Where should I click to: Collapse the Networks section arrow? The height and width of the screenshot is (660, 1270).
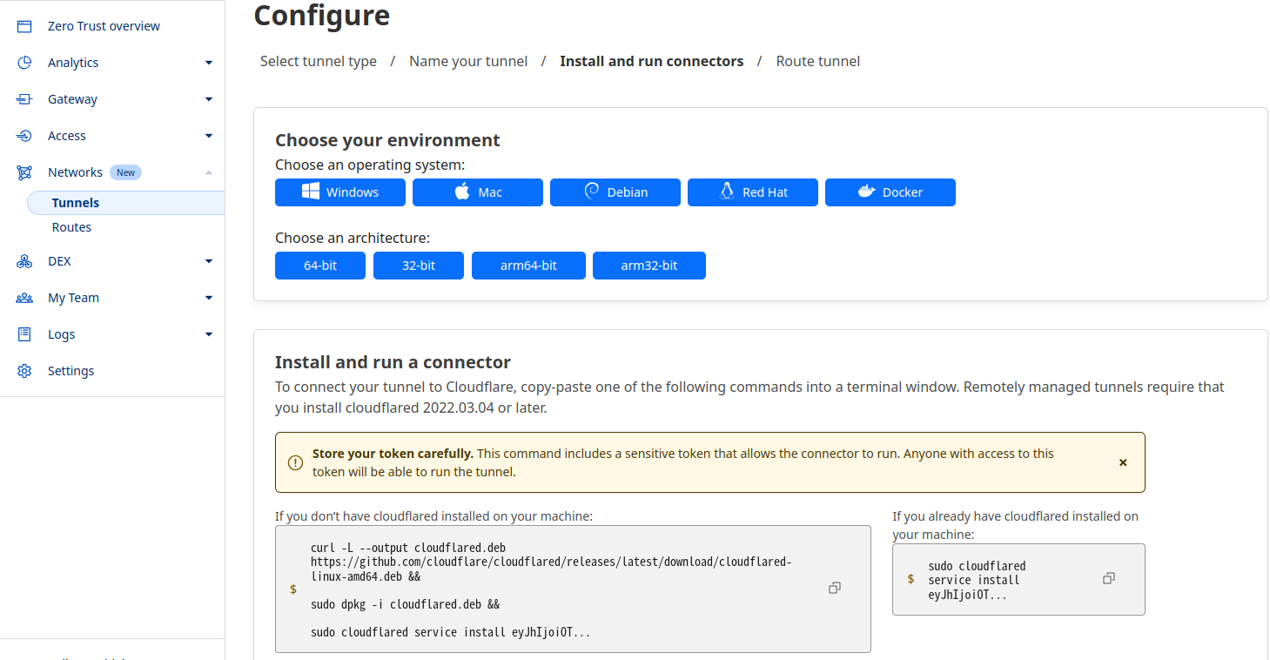pyautogui.click(x=209, y=172)
